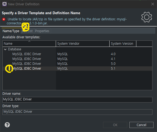Click the 'Driver name:' label
The image size is (157, 132).
coord(12,94)
